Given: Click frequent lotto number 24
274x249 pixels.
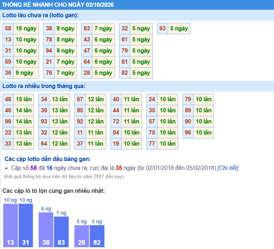Looking at the screenshot, I should click(152, 99).
